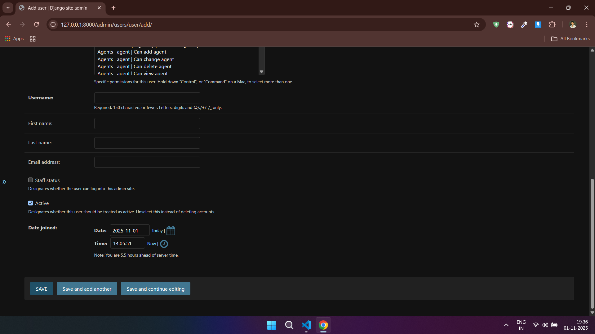Click Save and continue editing
595x334 pixels.
click(x=156, y=288)
